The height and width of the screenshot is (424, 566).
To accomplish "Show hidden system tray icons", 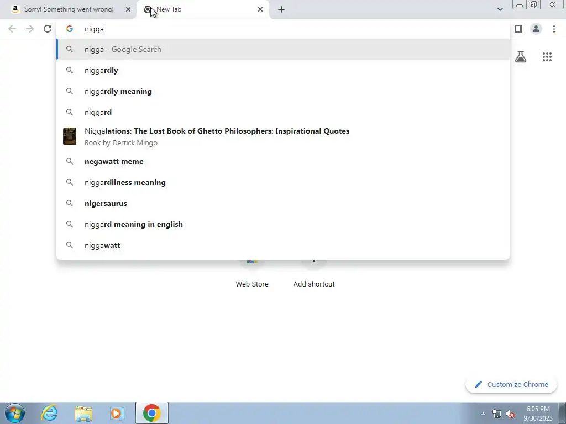I will (483, 414).
